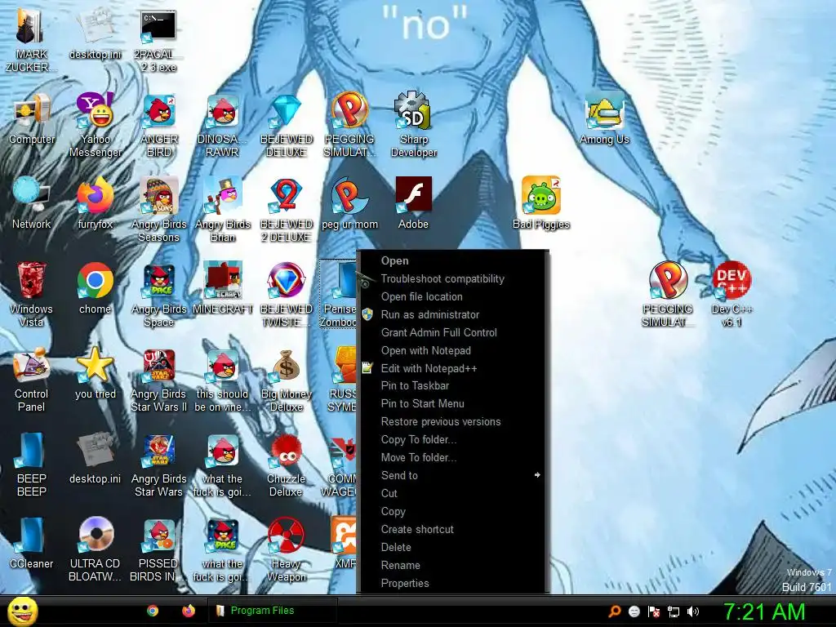Viewport: 836px width, 627px height.
Task: Choose Troubleshoot compatibility in context menu
Action: click(452, 278)
